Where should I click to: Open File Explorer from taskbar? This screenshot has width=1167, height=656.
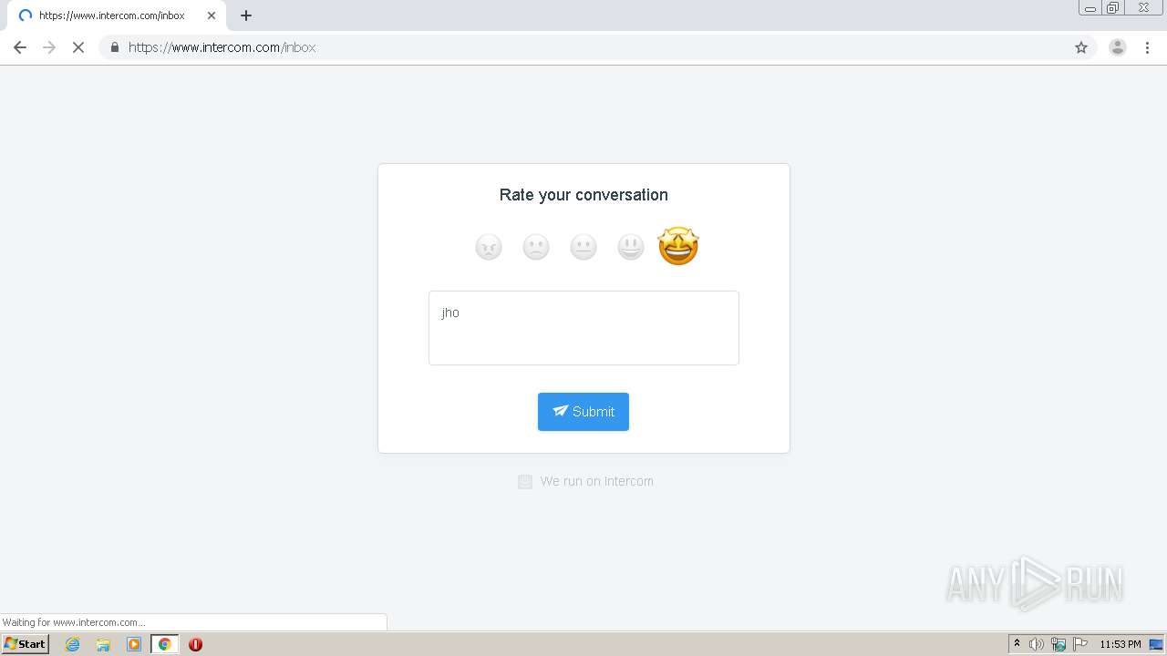(103, 644)
